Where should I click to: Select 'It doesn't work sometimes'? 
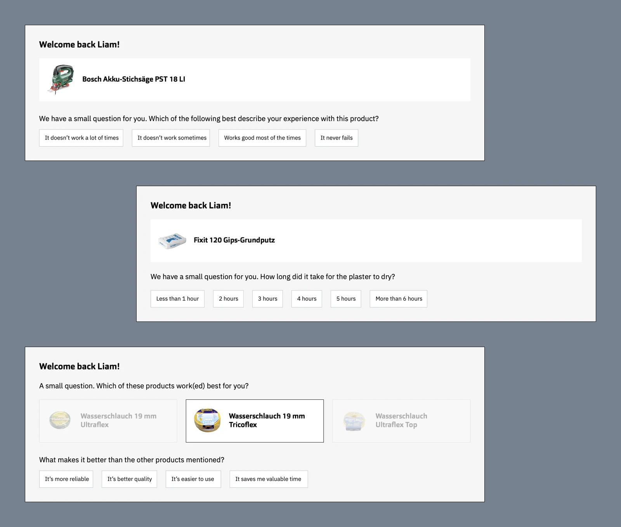coord(170,138)
